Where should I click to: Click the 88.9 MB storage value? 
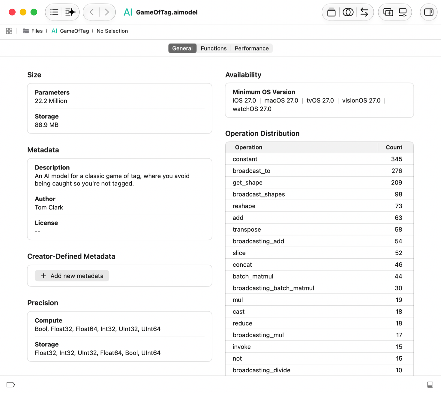coord(46,125)
